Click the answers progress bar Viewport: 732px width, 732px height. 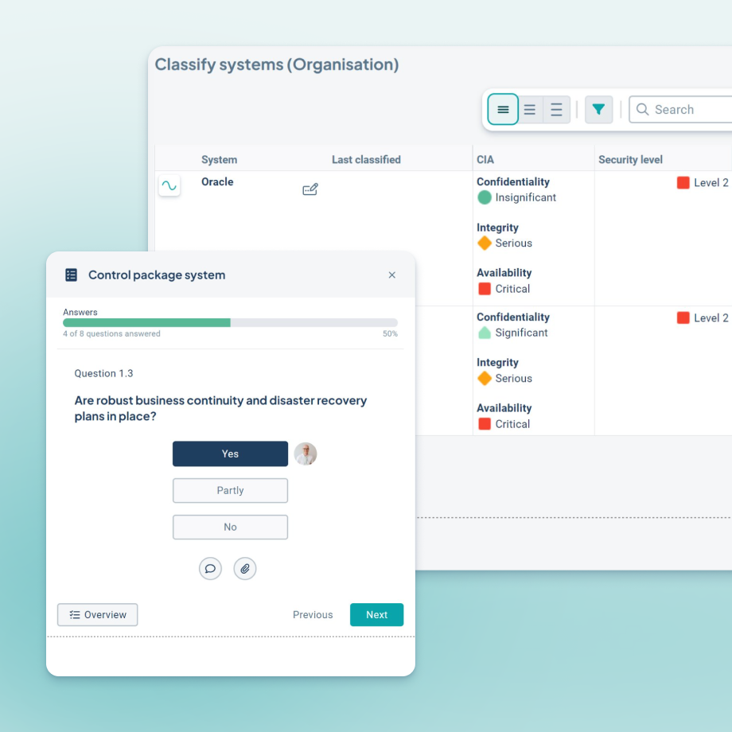230,322
